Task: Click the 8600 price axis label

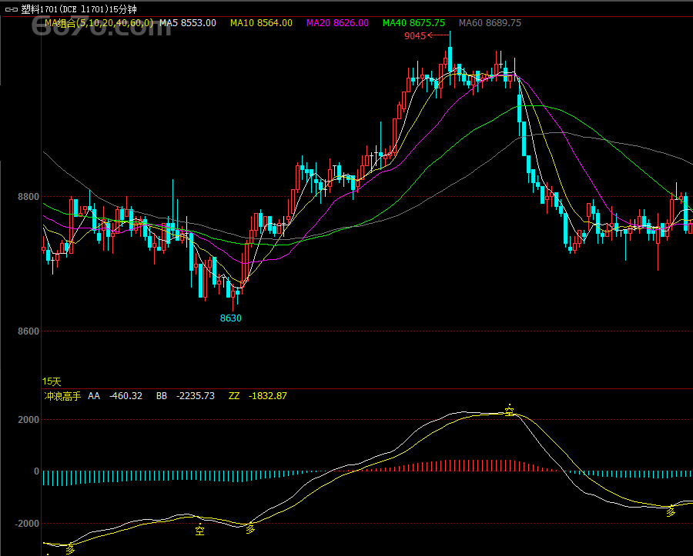Action: point(28,331)
